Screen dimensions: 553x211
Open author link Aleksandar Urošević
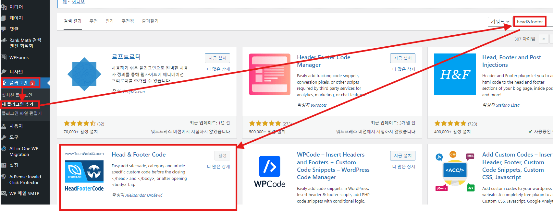(144, 195)
